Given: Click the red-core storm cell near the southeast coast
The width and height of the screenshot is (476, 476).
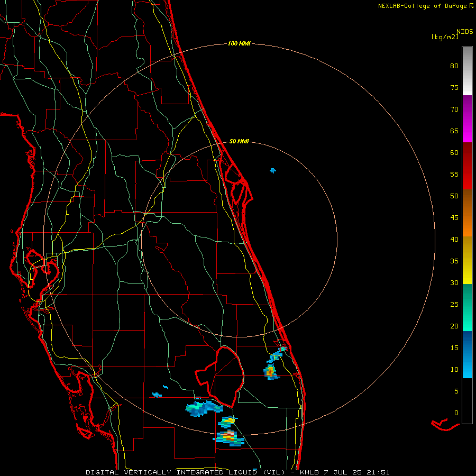Looking at the screenshot, I should click(x=270, y=371).
